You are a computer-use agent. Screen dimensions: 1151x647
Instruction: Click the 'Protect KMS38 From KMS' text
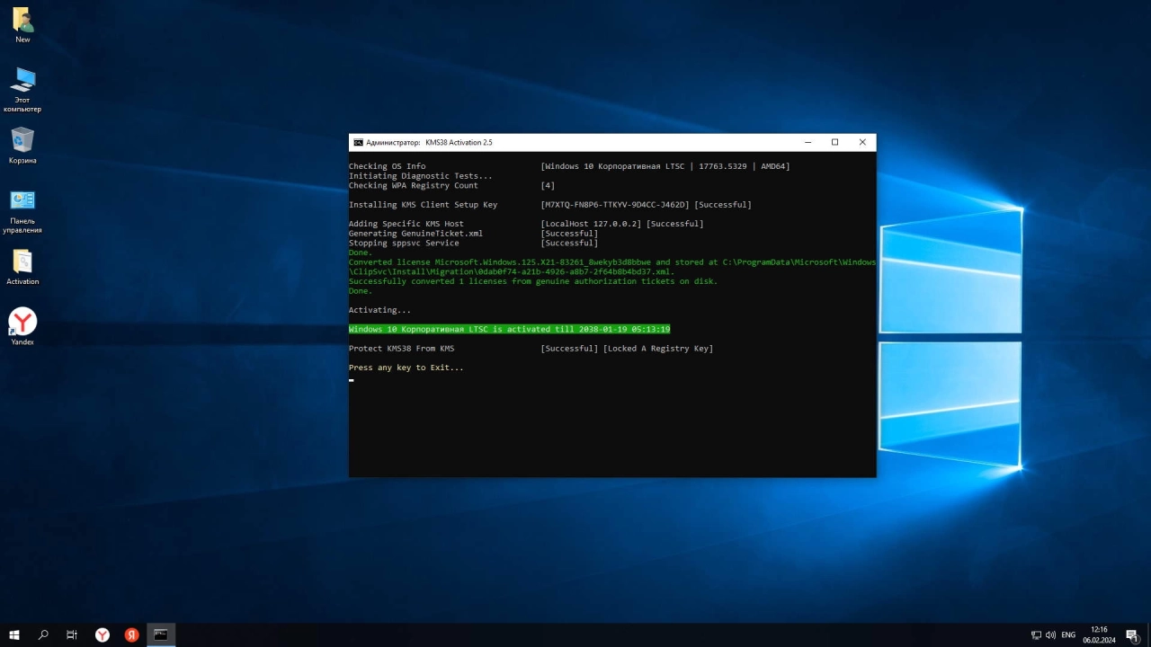(402, 349)
